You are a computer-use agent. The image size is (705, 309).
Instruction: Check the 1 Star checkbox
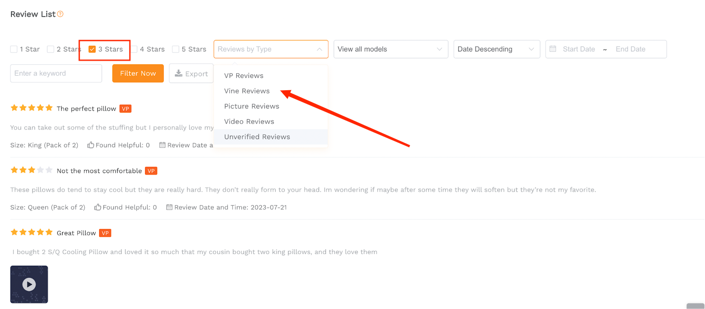point(14,49)
